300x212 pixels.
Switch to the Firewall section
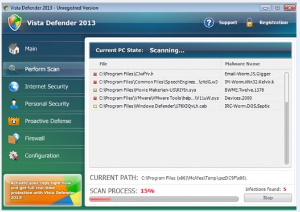44,138
